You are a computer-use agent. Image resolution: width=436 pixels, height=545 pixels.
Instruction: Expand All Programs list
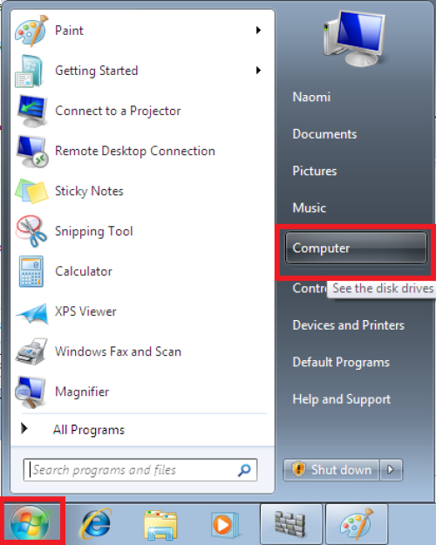(89, 430)
